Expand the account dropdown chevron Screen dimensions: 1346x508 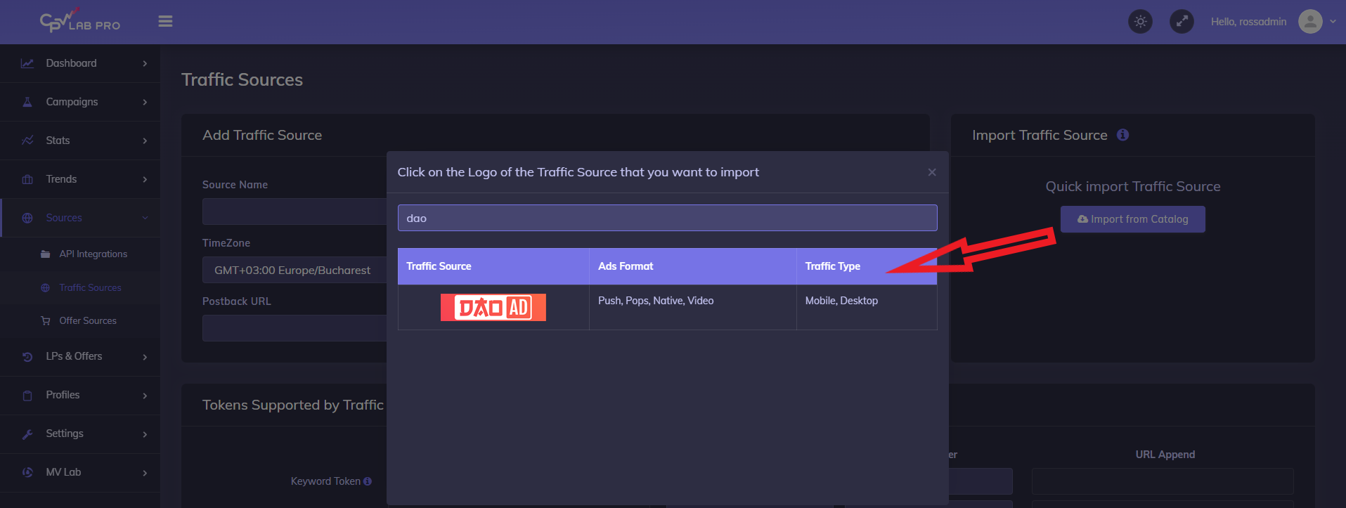click(1333, 22)
